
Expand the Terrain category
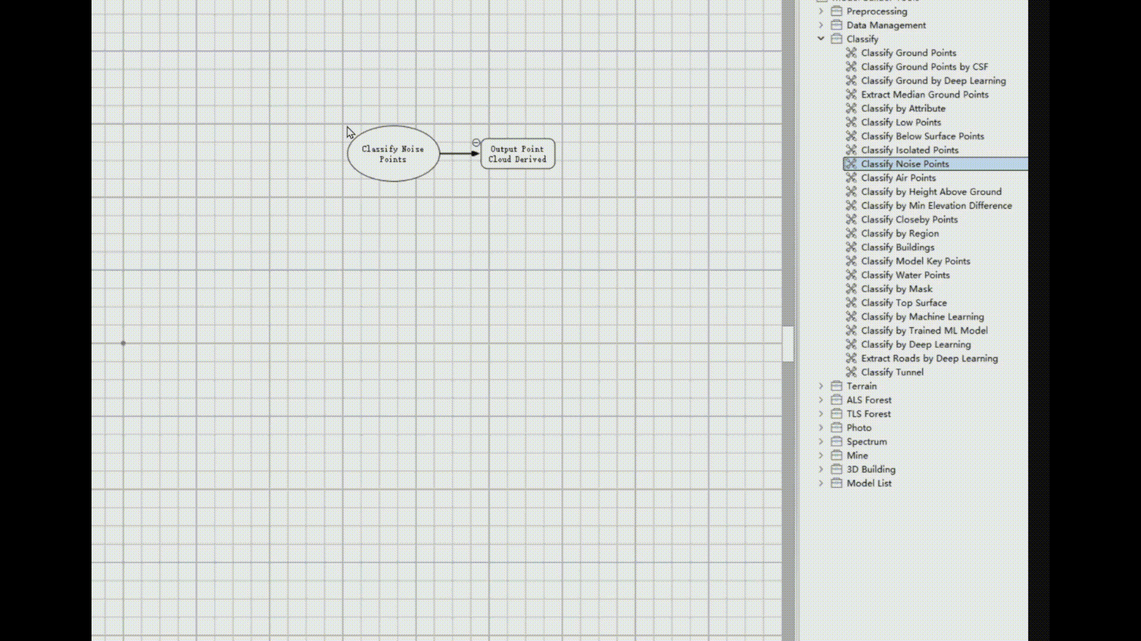(821, 386)
